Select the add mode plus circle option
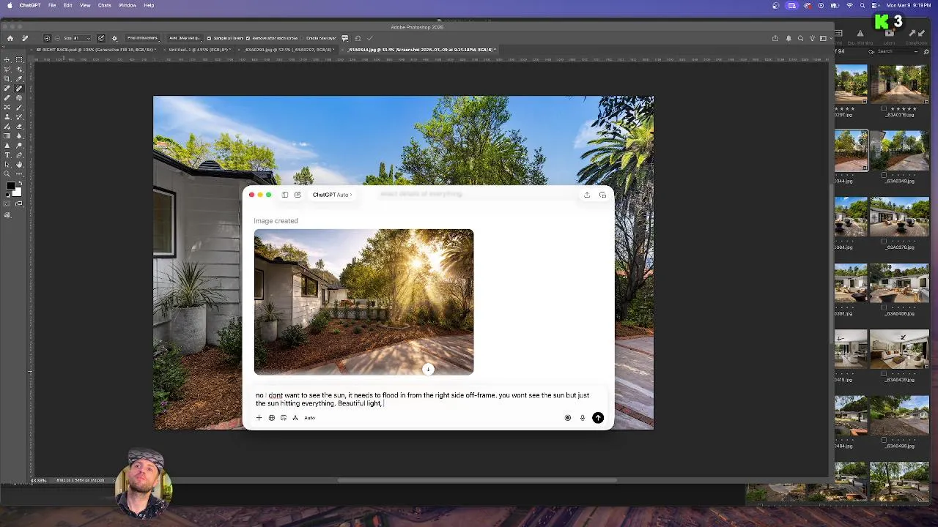The image size is (938, 527). tap(47, 38)
